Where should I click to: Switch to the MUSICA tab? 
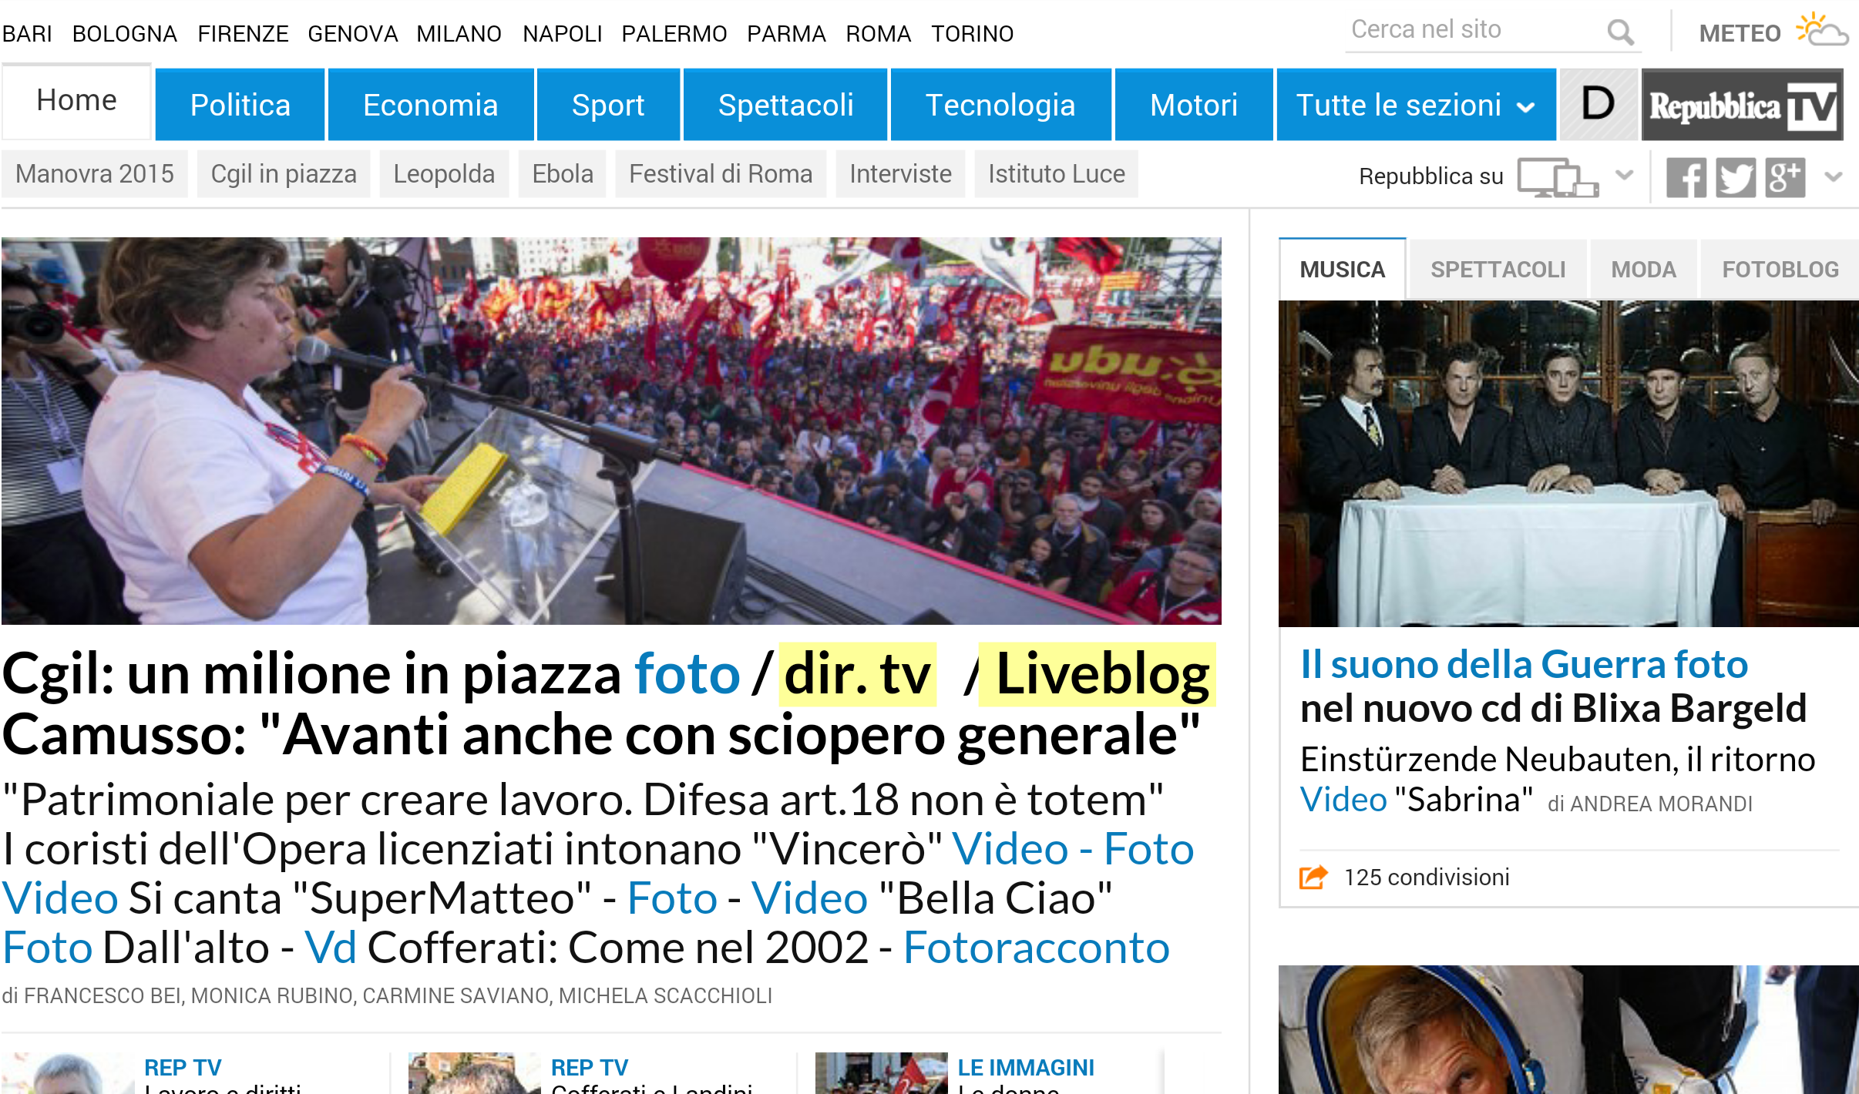pyautogui.click(x=1342, y=270)
